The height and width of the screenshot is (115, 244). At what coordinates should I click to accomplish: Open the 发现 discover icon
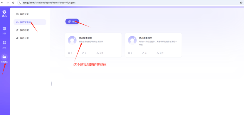pyautogui.click(x=4, y=43)
